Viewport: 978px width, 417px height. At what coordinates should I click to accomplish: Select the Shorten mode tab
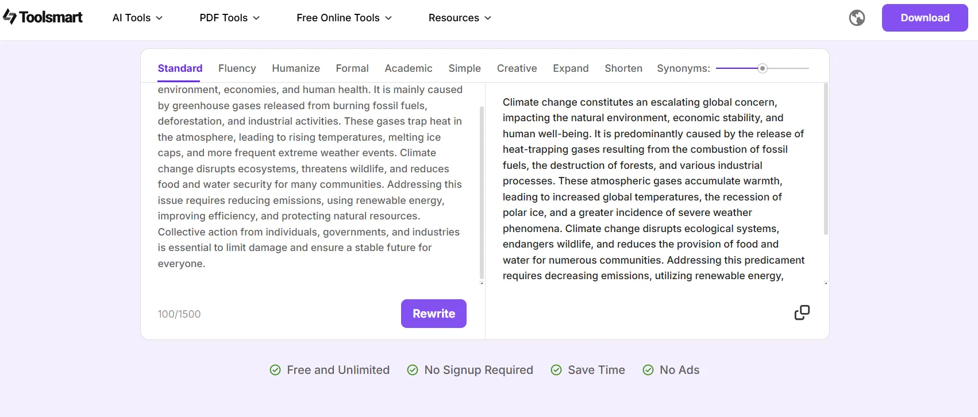[x=623, y=68]
